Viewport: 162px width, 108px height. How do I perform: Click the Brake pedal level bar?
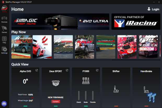(86, 95)
